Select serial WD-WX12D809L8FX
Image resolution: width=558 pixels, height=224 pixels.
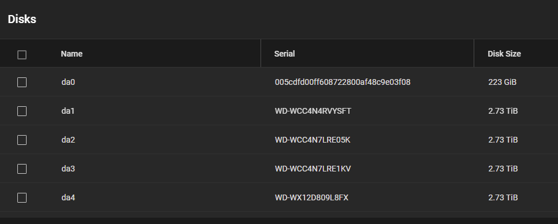coord(311,197)
